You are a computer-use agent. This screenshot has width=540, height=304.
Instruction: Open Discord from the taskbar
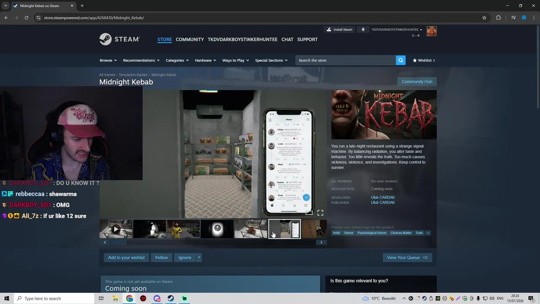(x=157, y=299)
